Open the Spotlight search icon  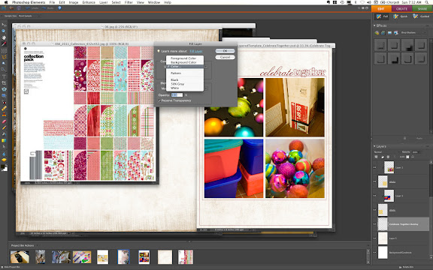click(x=427, y=2)
